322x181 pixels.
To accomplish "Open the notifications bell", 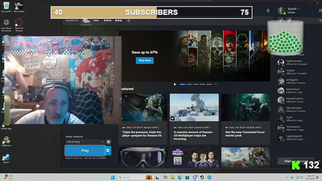I will [x=268, y=10].
